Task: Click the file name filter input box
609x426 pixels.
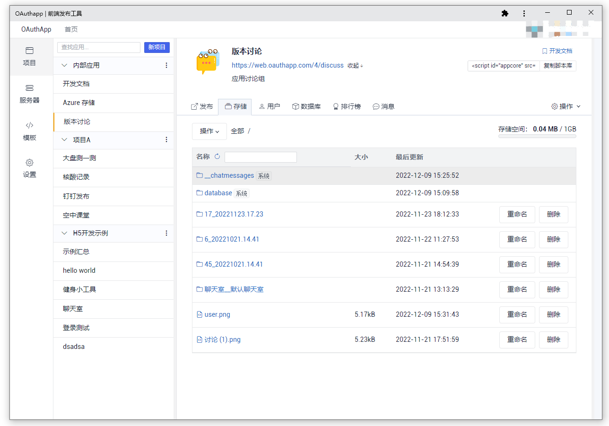Action: pyautogui.click(x=261, y=156)
